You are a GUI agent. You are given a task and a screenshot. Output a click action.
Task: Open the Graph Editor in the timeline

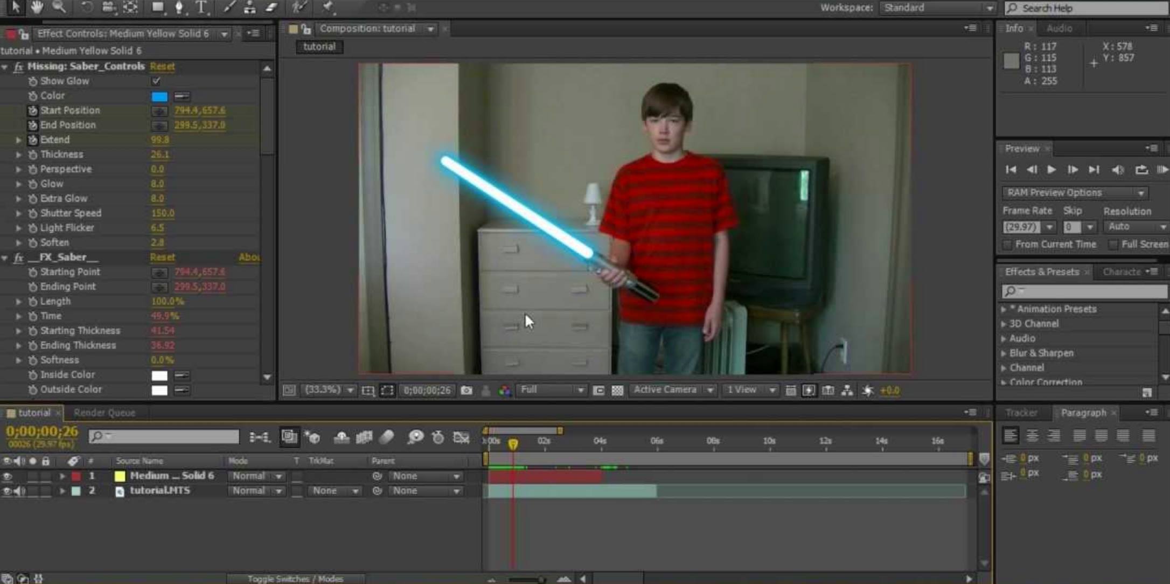click(462, 437)
